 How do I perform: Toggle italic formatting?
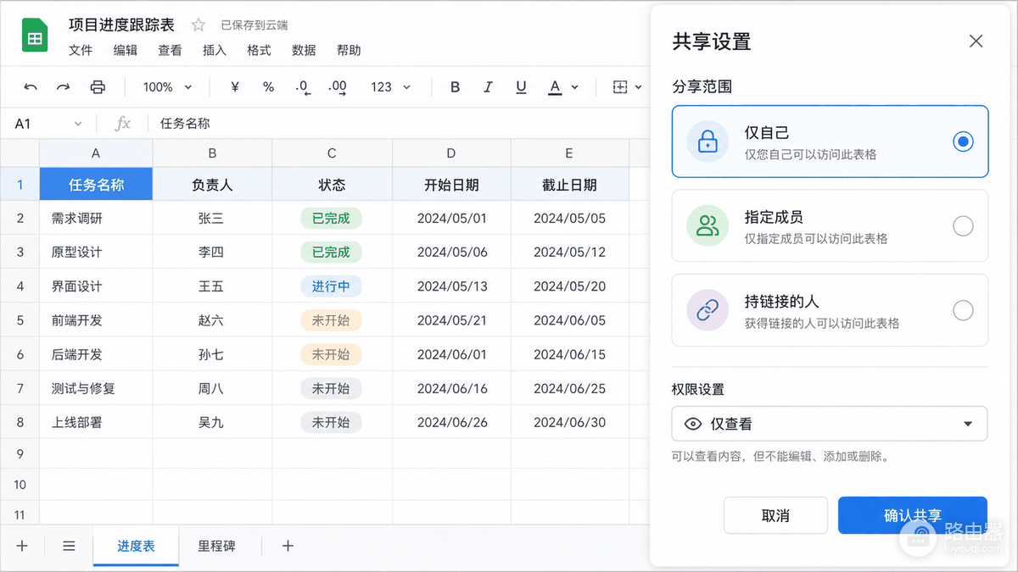[x=488, y=87]
